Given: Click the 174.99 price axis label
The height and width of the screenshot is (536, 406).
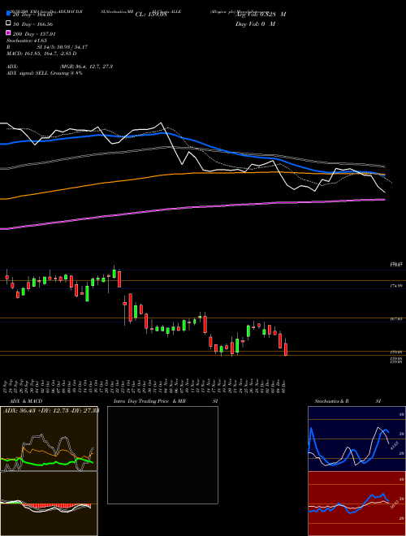Looking at the screenshot, I should (396, 285).
